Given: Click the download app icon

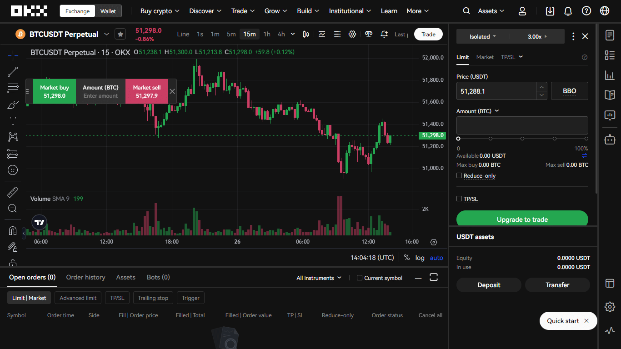Looking at the screenshot, I should 550,11.
